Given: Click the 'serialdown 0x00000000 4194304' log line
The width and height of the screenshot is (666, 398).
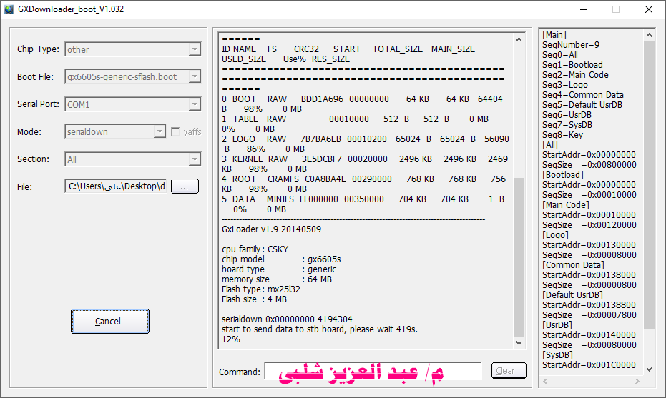Looking at the screenshot, I should coord(287,319).
